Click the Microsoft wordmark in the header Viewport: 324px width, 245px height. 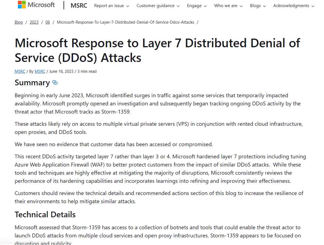coord(41,5)
